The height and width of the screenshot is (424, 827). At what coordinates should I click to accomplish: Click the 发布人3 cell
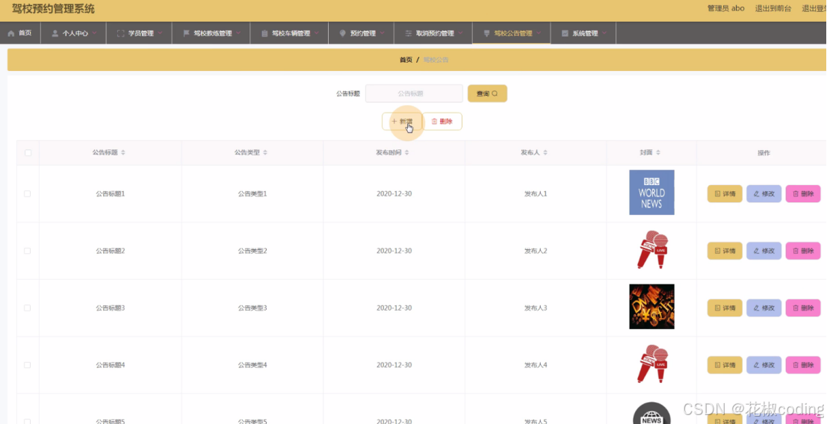pyautogui.click(x=536, y=308)
